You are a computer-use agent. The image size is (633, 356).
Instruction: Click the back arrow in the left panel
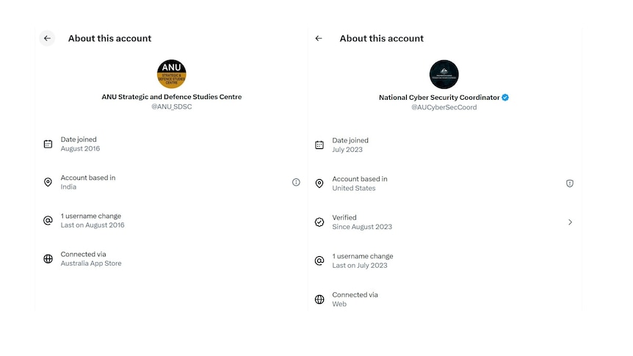click(47, 38)
